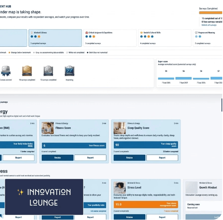Click the Social & Cultural Skills icon
The width and height of the screenshot is (223, 220).
[x=141, y=33]
